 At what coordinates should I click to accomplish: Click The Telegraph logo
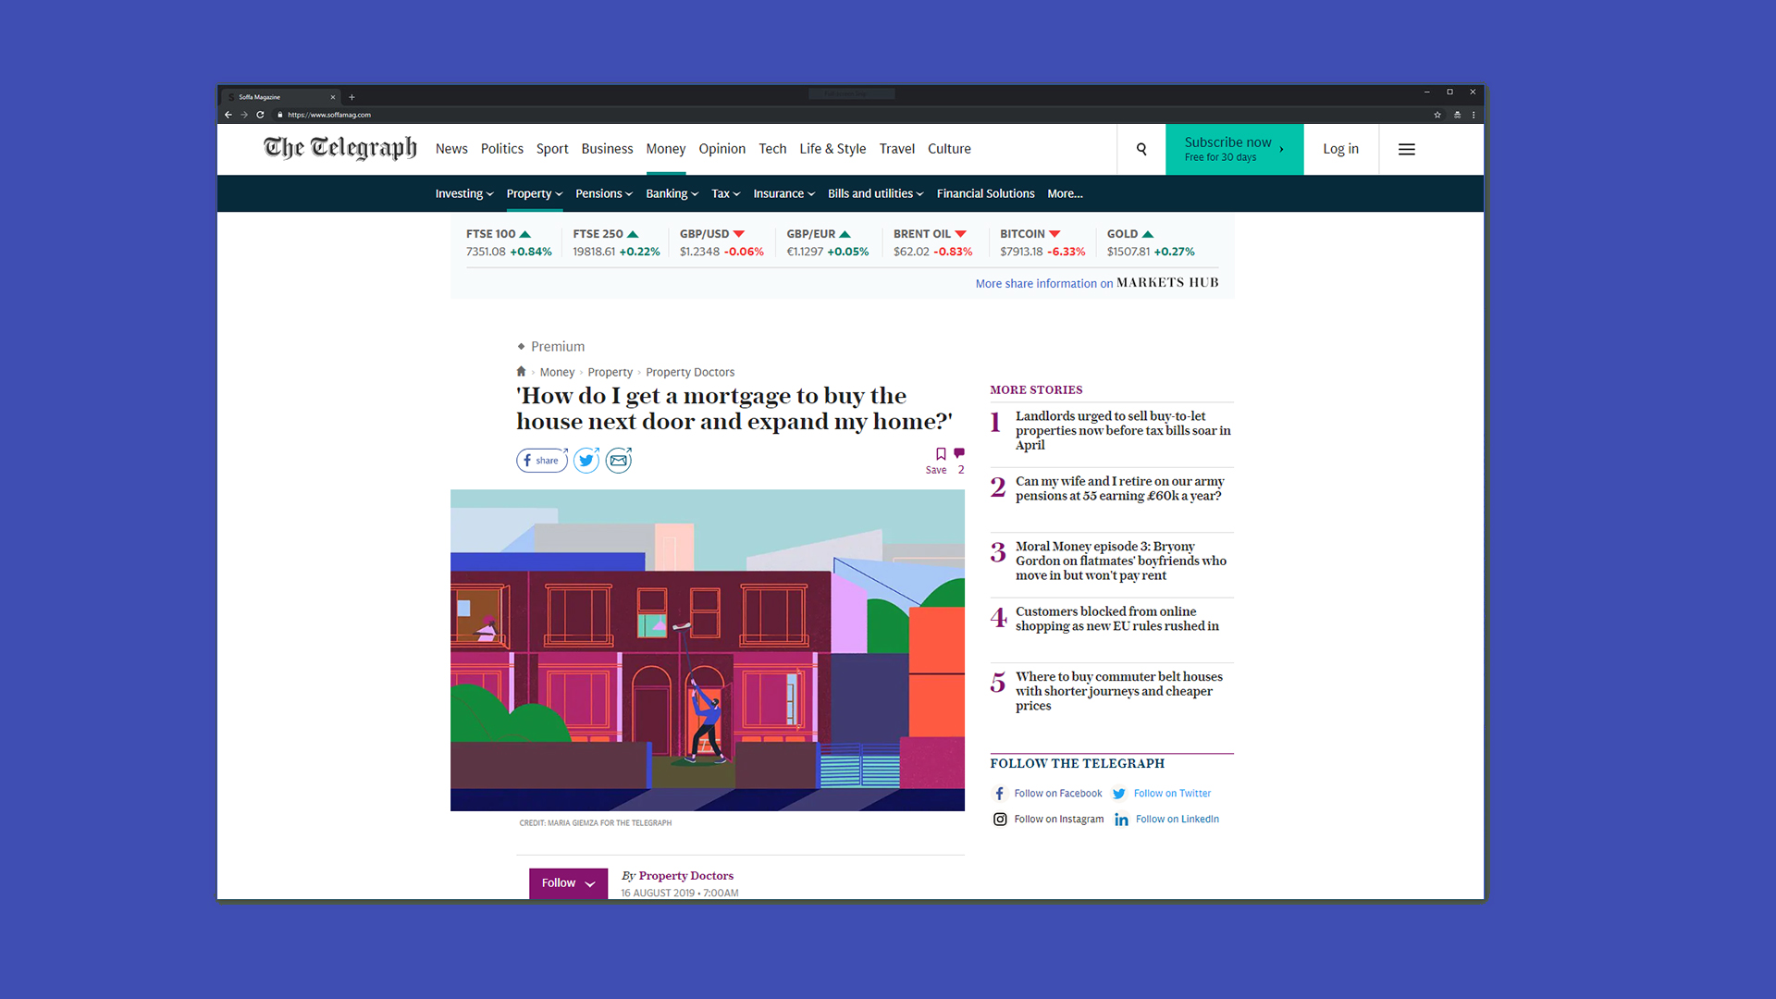tap(339, 148)
